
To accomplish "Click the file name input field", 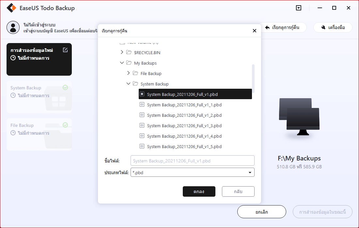I will tap(192, 161).
